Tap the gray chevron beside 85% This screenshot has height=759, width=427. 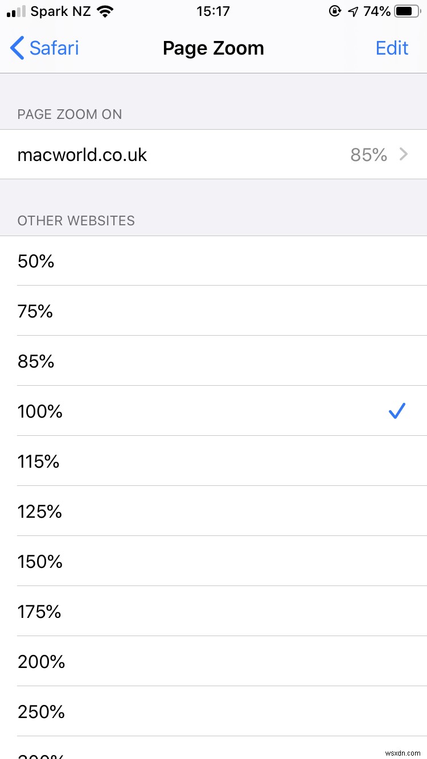[x=404, y=154]
